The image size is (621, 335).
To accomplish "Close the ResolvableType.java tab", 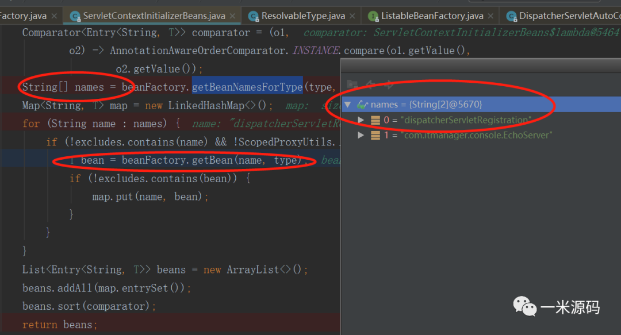I will coord(352,16).
